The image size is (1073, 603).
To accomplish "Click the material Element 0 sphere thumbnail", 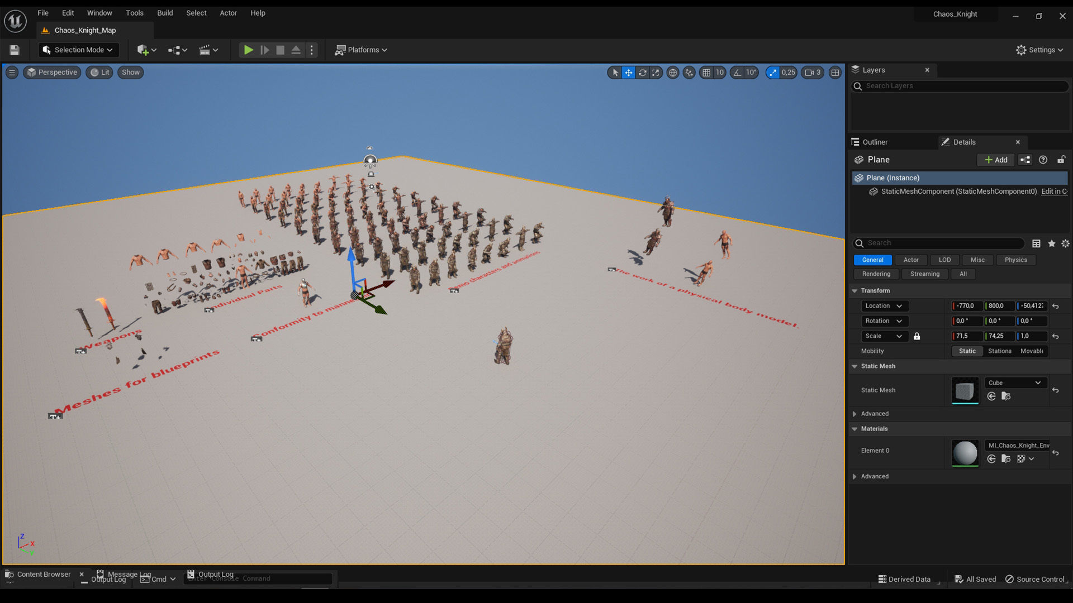I will pyautogui.click(x=965, y=452).
